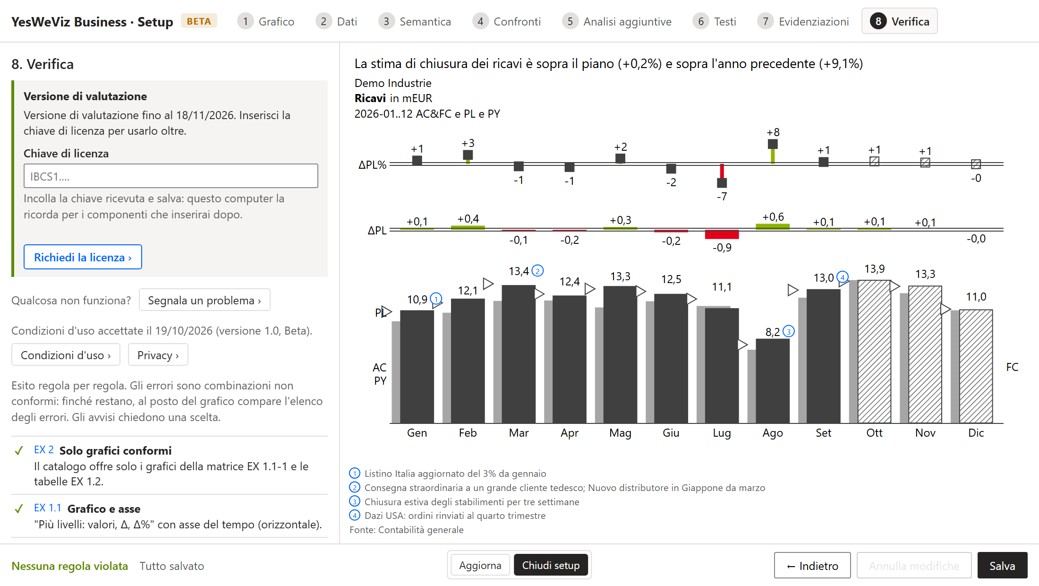Click the green checkmark beside EX 2

pyautogui.click(x=19, y=451)
